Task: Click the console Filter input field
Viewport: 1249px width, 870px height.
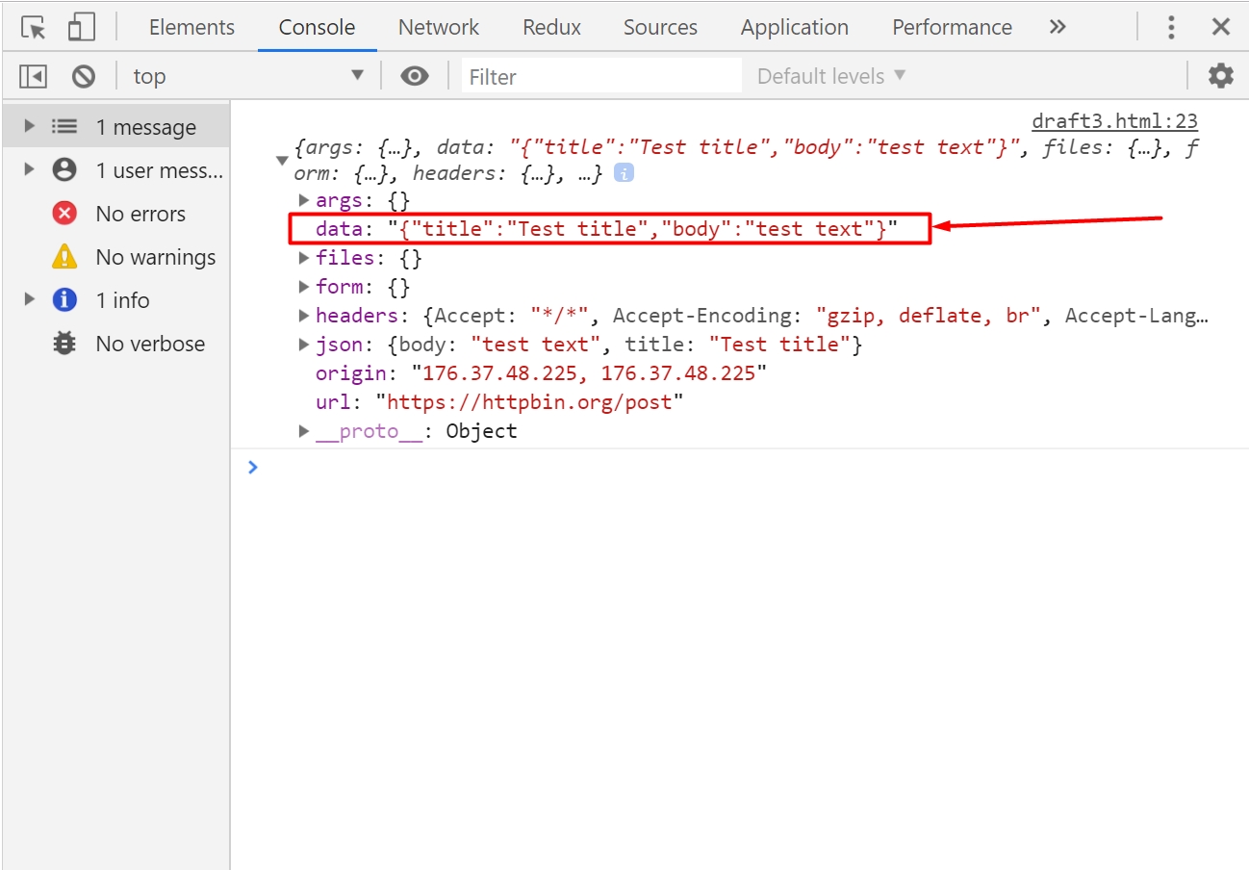Action: [601, 76]
